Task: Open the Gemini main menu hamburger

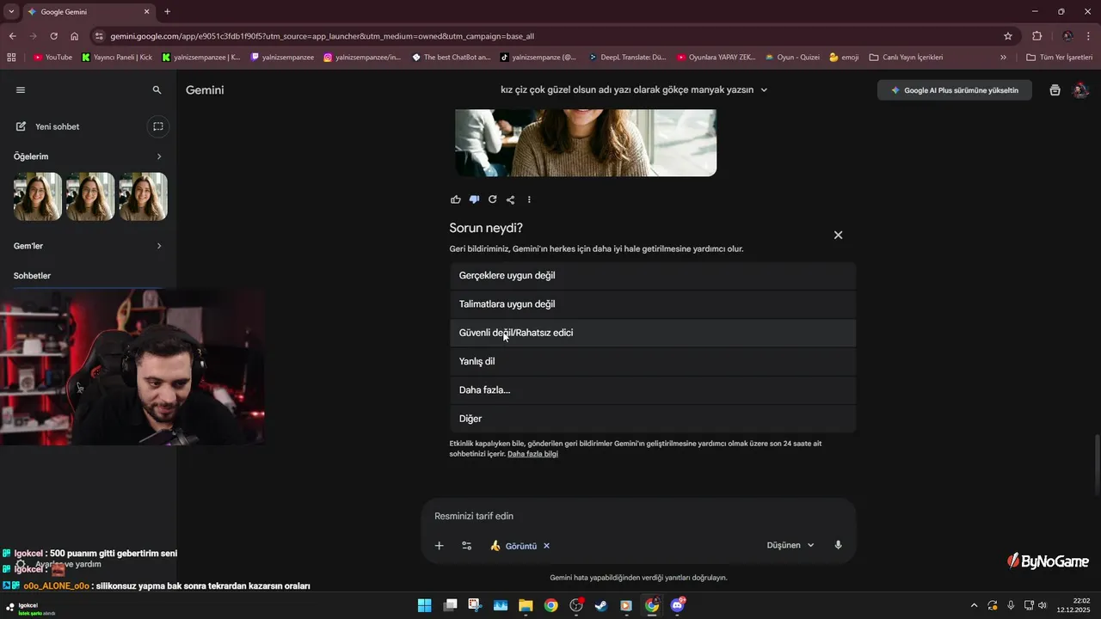Action: coord(21,89)
